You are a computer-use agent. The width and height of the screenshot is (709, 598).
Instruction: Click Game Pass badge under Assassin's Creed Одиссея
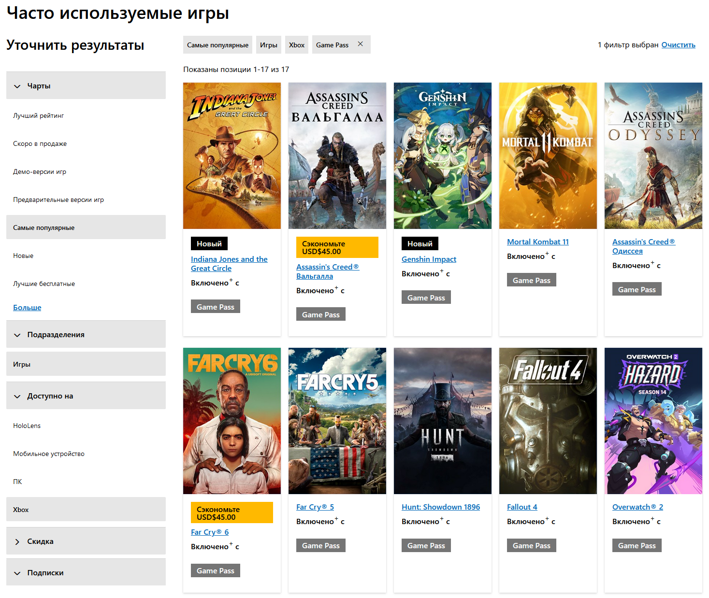click(637, 289)
